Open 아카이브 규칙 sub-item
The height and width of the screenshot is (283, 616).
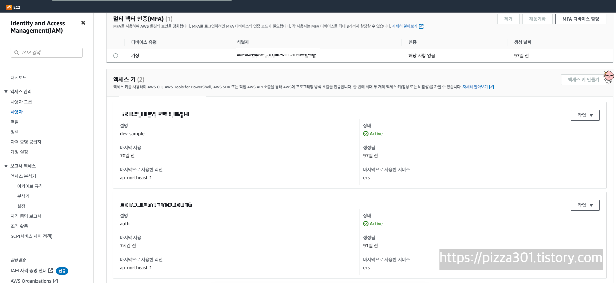(30, 186)
